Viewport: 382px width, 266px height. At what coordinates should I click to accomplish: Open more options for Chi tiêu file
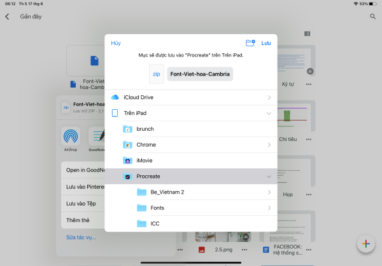(309, 139)
